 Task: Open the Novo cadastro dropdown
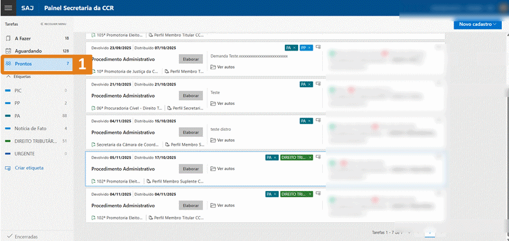tap(478, 24)
